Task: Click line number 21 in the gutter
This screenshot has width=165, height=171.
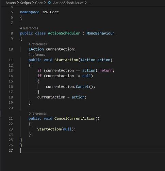Action: (11, 118)
